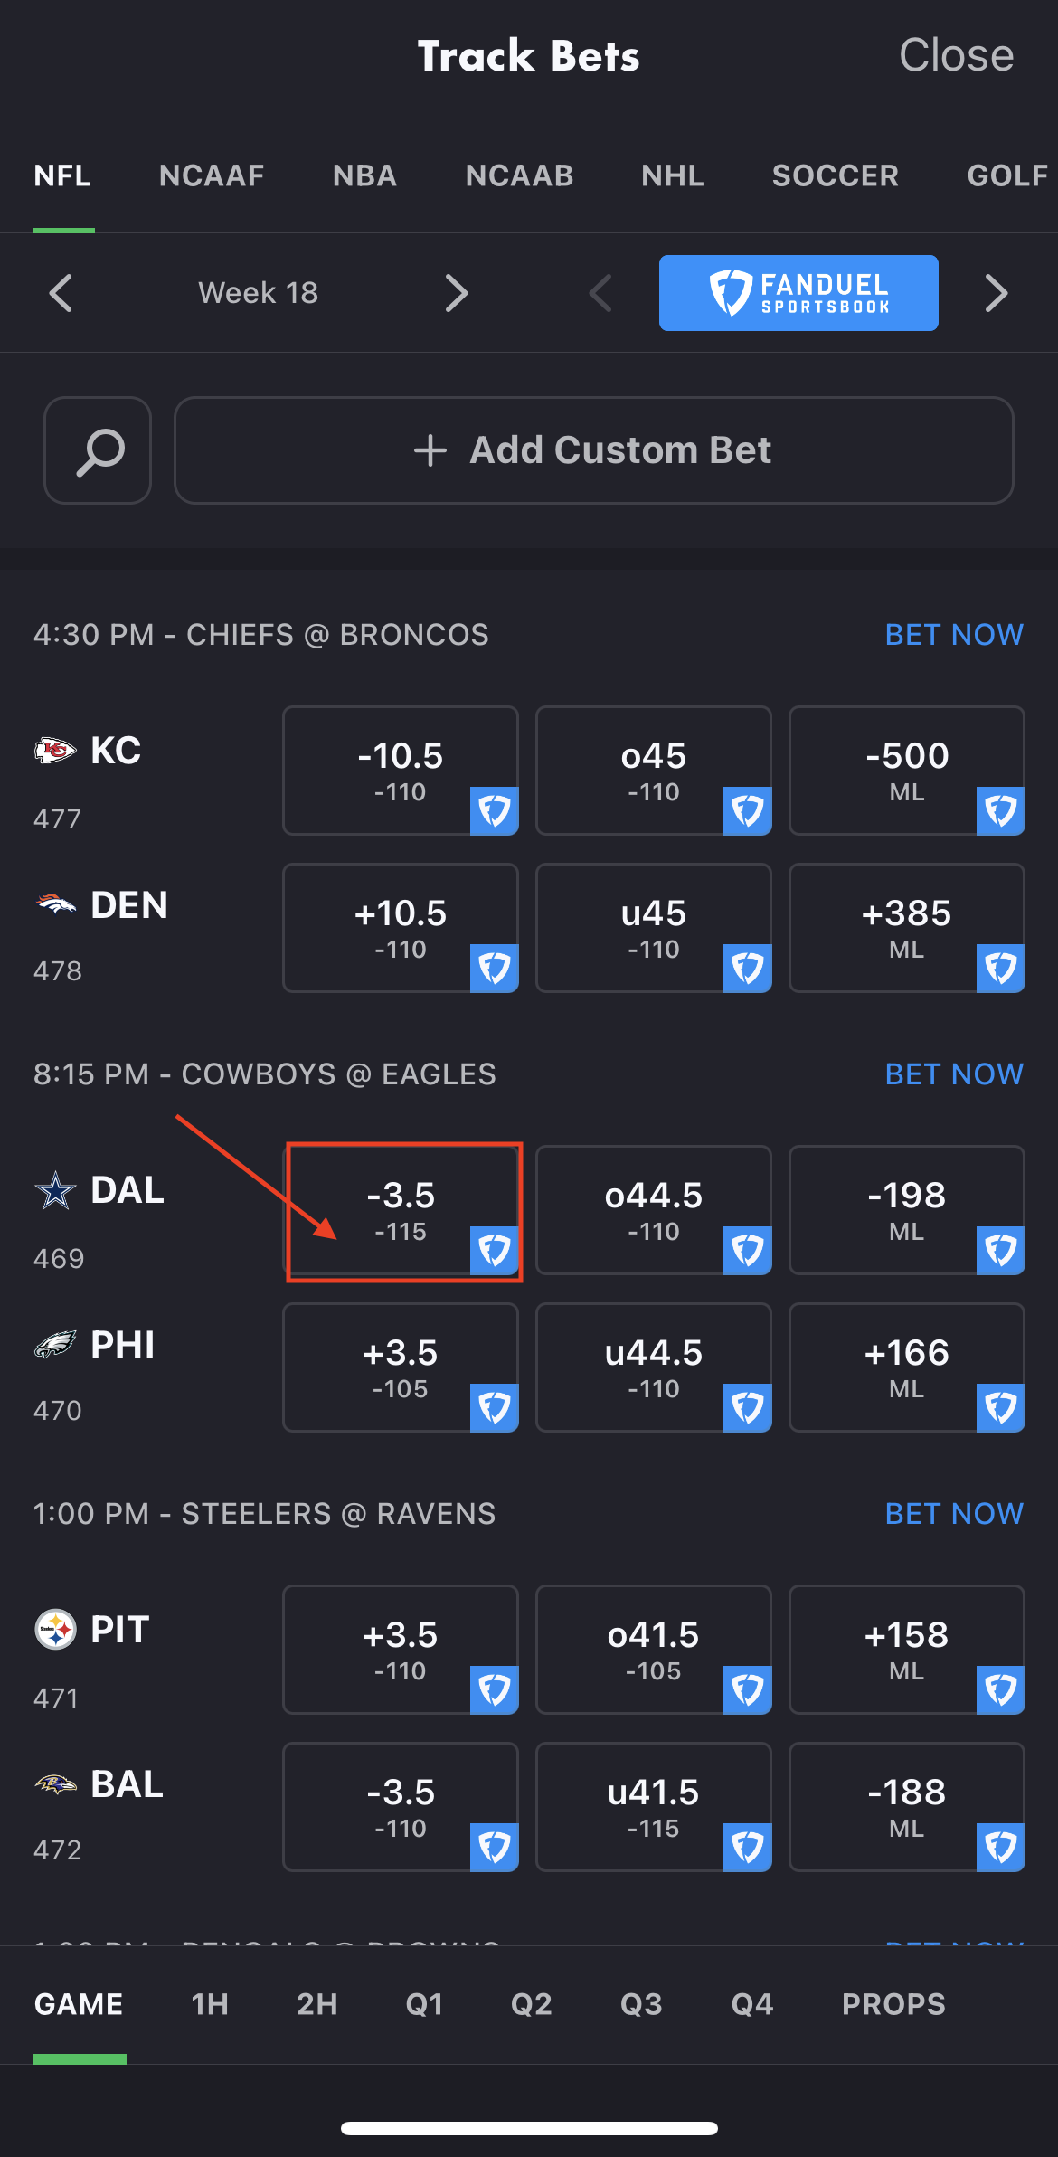Go to previous week before Week 18

pyautogui.click(x=61, y=293)
